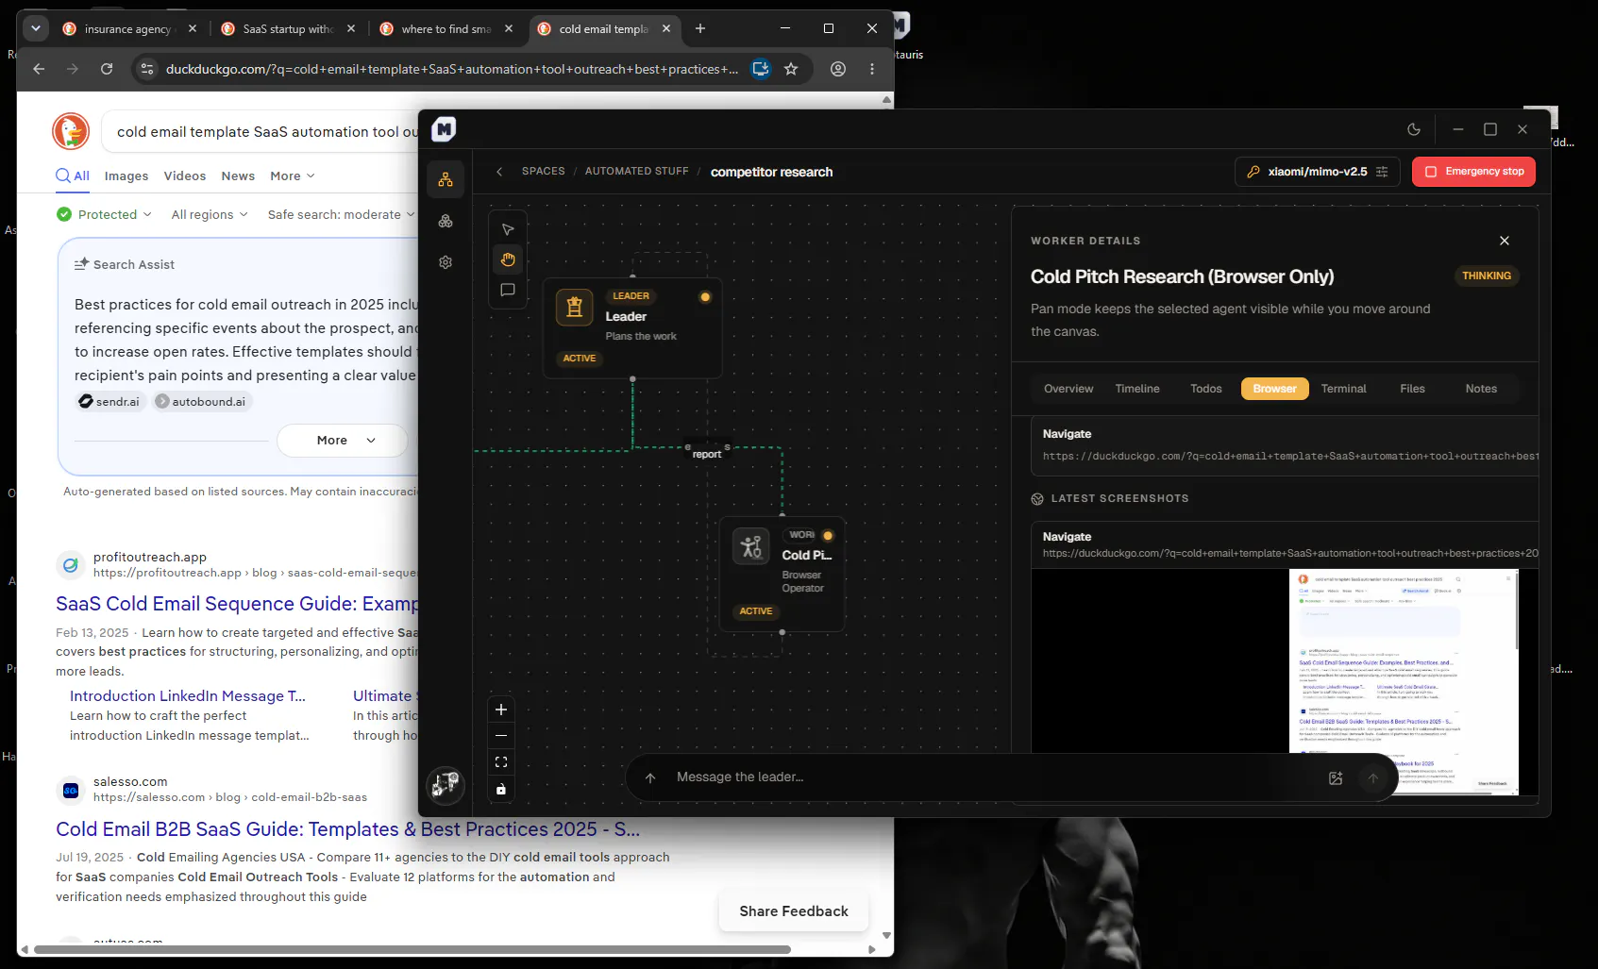Zoom in on the canvas

click(x=501, y=710)
